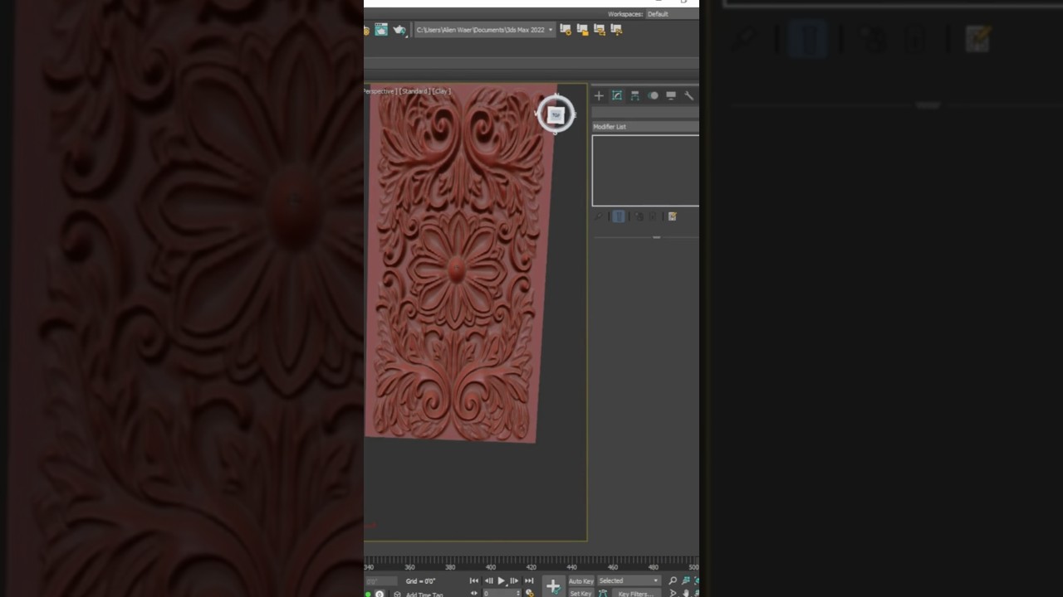Viewport: 1063px width, 597px height.
Task: Open Configure Modifier Sets icon
Action: (672, 217)
